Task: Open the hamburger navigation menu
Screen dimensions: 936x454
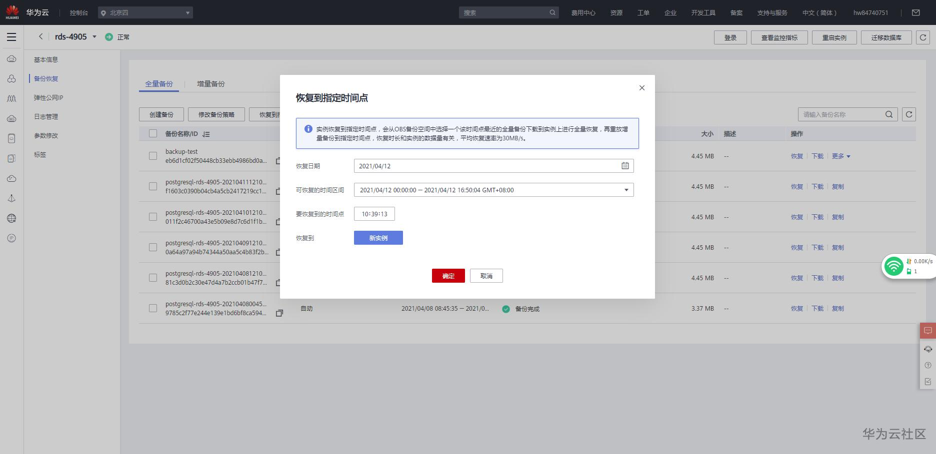Action: 11,37
